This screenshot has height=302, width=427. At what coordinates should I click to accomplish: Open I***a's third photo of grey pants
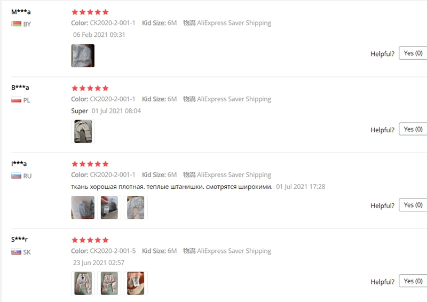tap(136, 208)
